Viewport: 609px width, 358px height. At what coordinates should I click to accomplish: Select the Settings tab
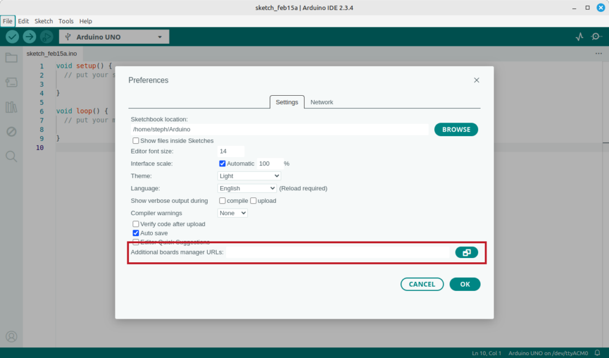(287, 102)
